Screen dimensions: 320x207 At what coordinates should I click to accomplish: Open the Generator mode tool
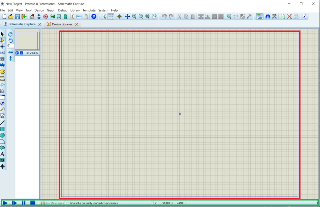coord(2,103)
